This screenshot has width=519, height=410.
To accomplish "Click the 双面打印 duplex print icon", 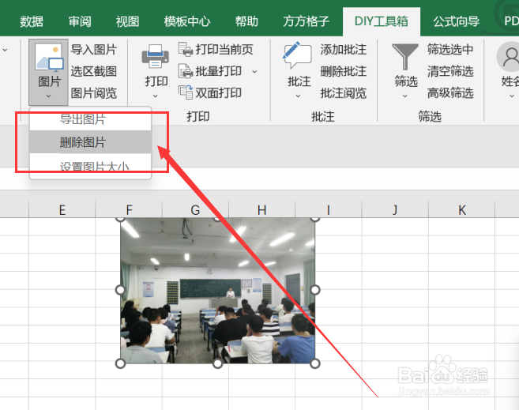I will (x=186, y=92).
